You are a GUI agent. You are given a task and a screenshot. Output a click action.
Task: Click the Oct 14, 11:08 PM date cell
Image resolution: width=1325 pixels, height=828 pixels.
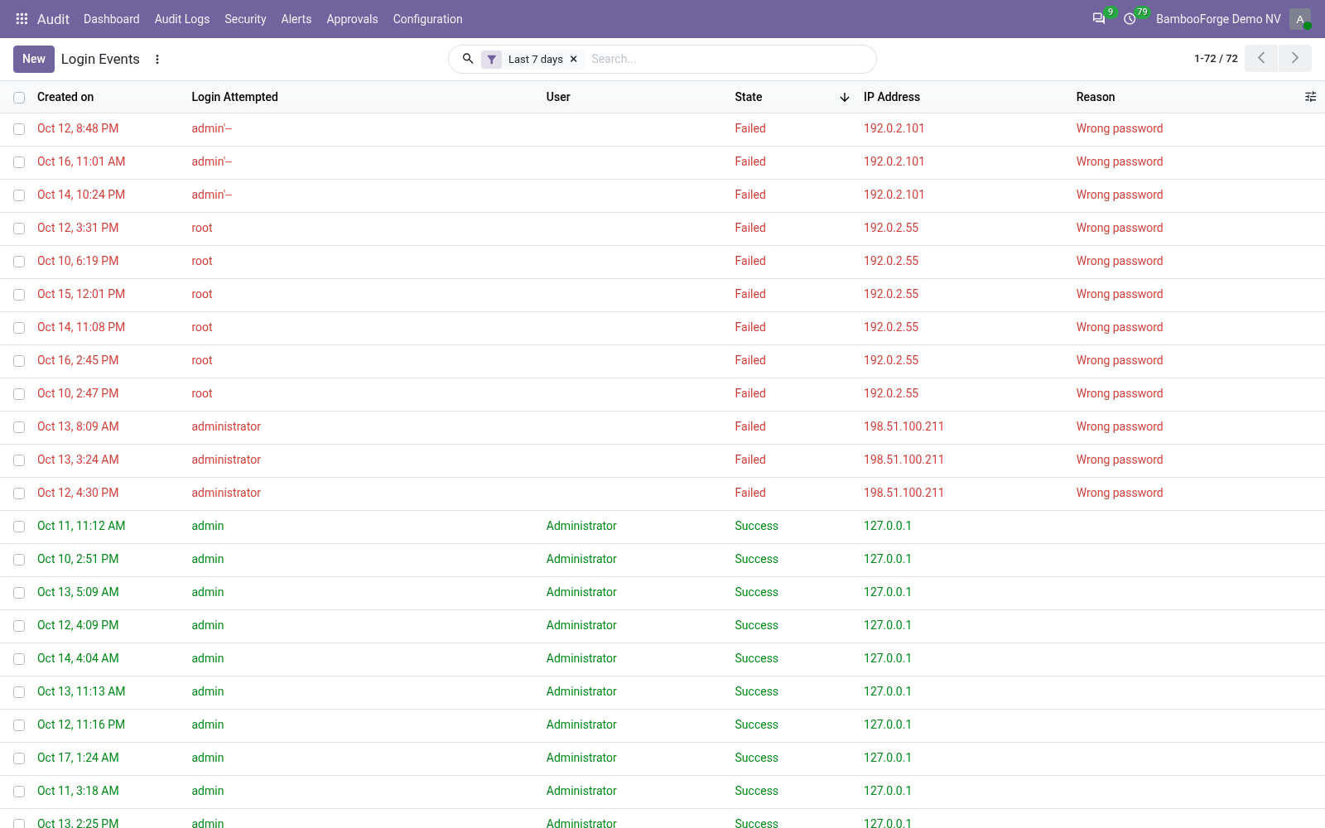(81, 327)
